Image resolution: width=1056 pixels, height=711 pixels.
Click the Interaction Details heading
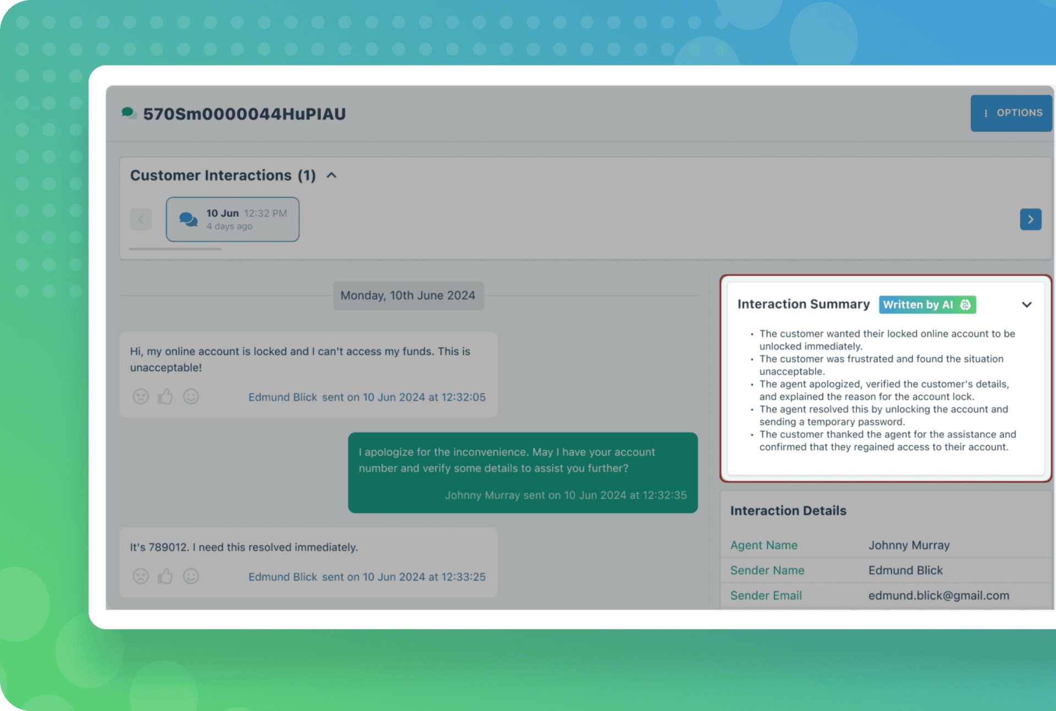[788, 511]
